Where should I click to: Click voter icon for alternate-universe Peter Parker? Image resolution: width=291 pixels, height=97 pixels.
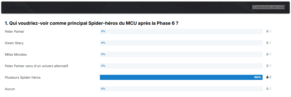click(x=267, y=66)
